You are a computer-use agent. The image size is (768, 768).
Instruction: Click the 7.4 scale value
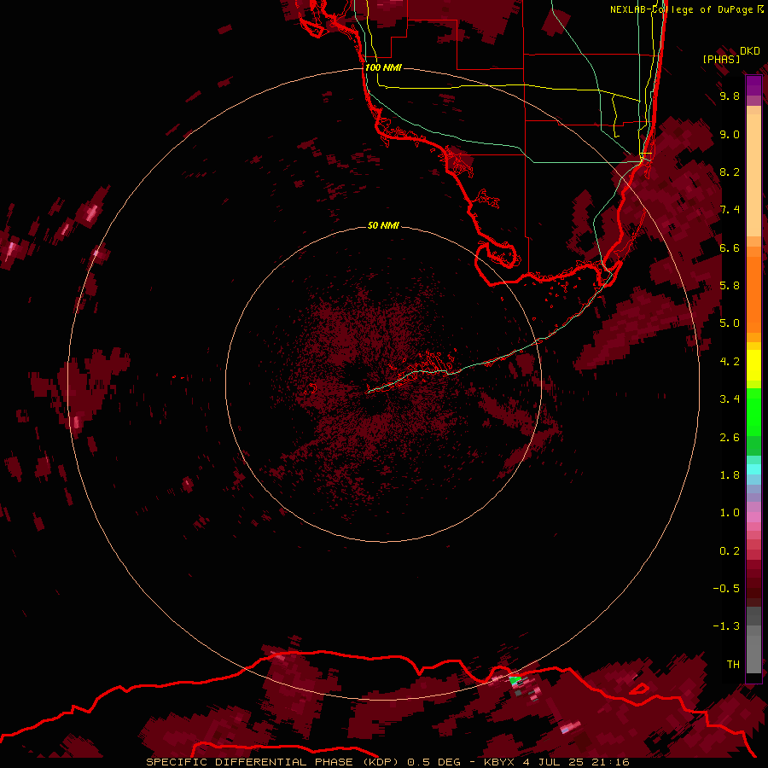tap(730, 210)
